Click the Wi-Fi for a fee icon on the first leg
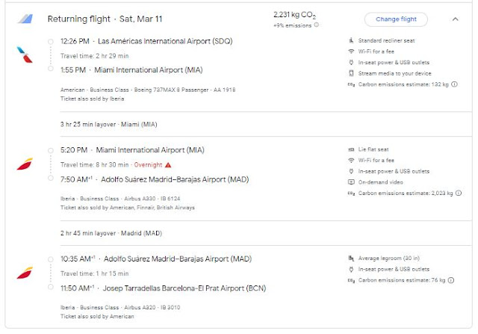The image size is (478, 334). coord(351,51)
